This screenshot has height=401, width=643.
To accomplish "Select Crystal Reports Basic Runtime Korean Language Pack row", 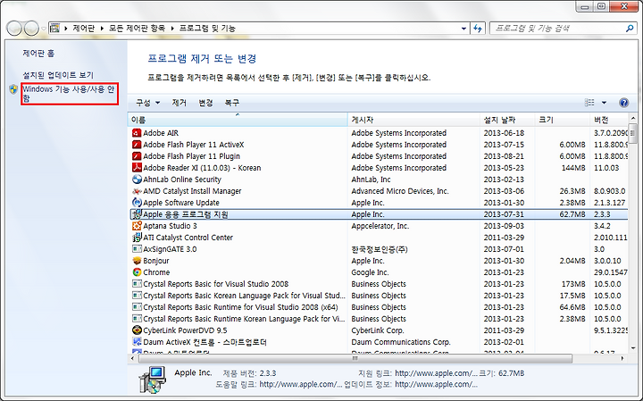I will 379,319.
